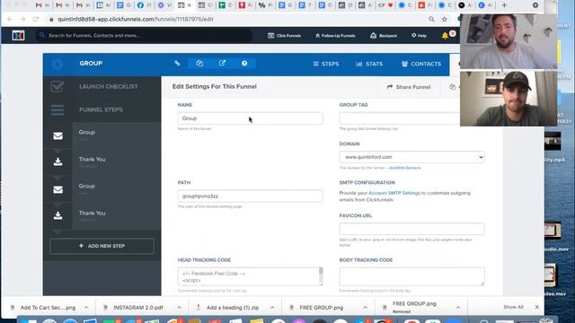
Task: Click the browser zoom magnifier icon
Action: tap(431, 19)
